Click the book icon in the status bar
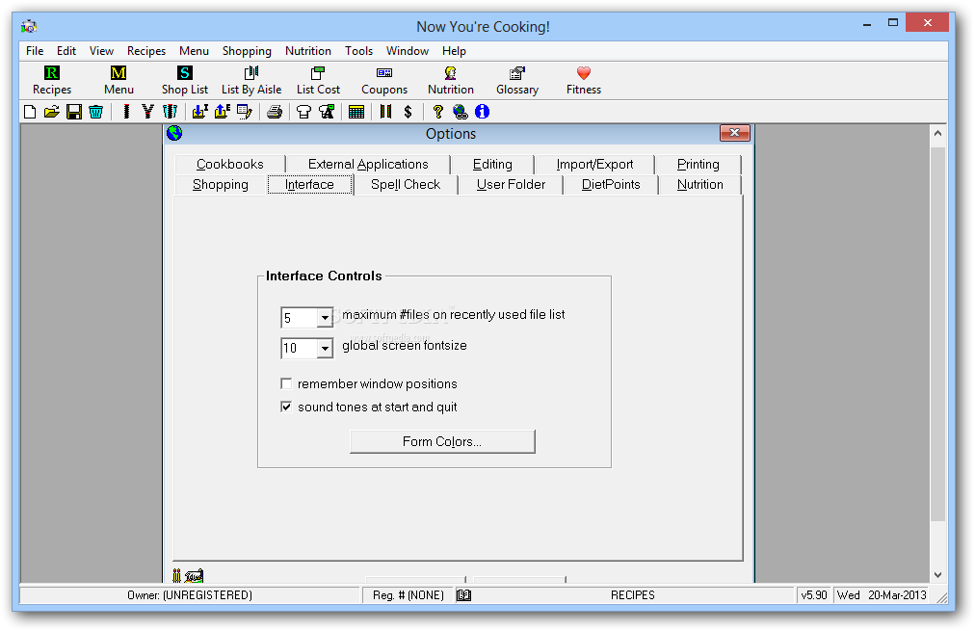The width and height of the screenshot is (975, 631). (463, 595)
